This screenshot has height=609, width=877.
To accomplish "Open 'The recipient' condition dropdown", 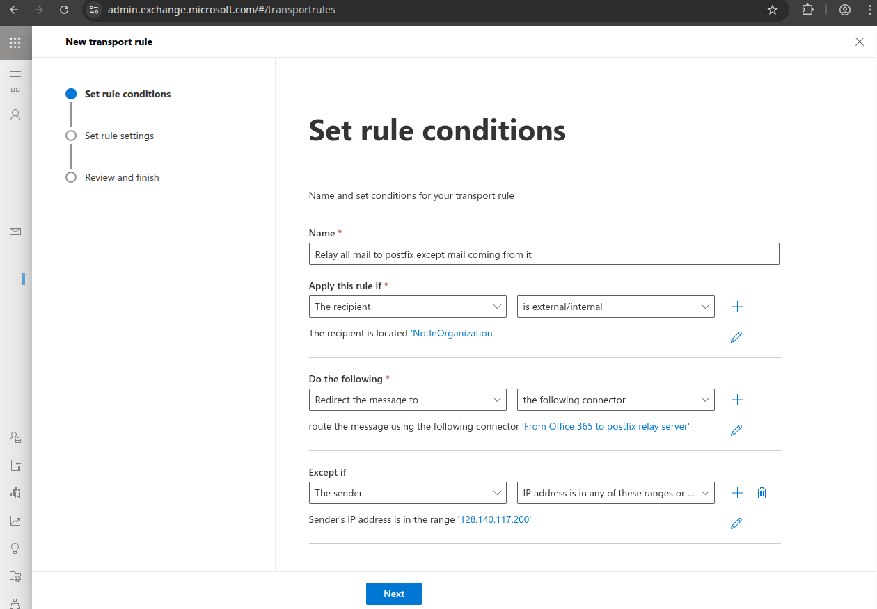I will [x=407, y=307].
